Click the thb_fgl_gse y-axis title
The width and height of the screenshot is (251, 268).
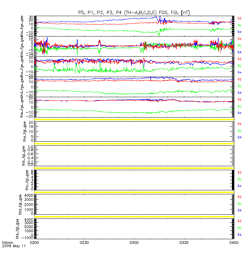24,156
